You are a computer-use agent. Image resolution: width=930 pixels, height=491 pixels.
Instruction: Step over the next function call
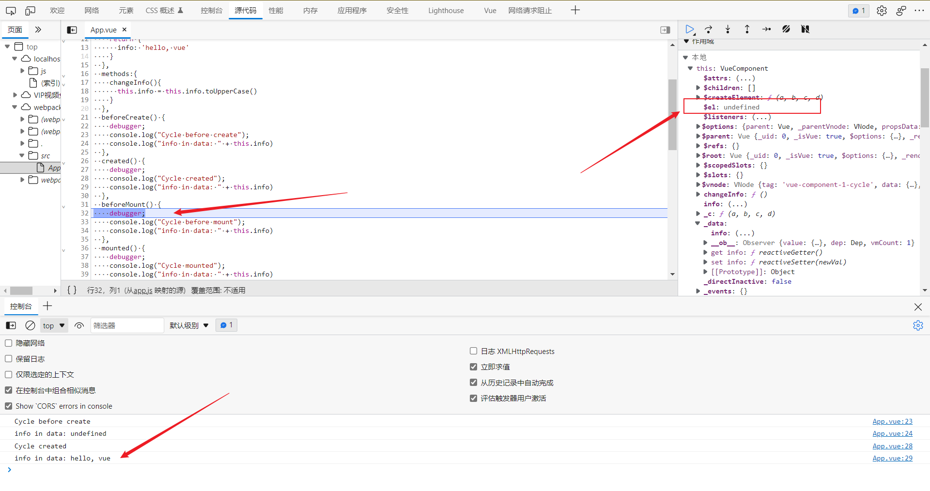tap(709, 29)
